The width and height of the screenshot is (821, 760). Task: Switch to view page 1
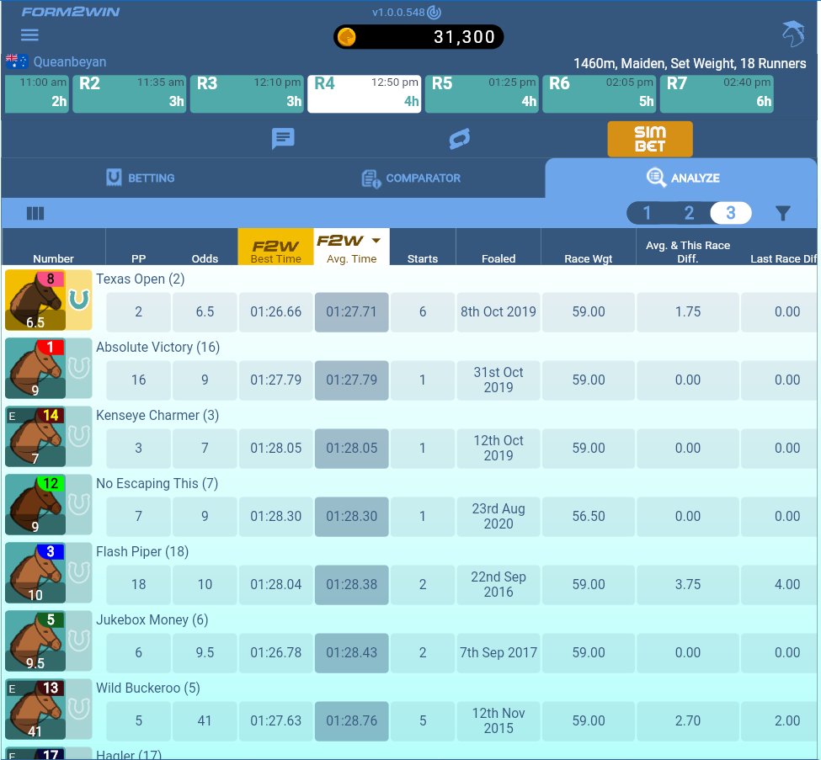tap(648, 213)
